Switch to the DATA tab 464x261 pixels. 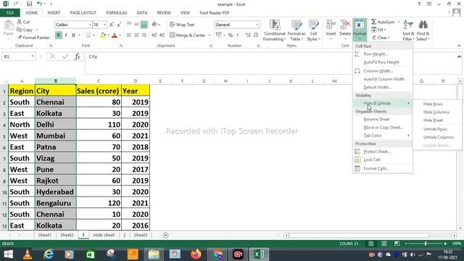coord(142,13)
